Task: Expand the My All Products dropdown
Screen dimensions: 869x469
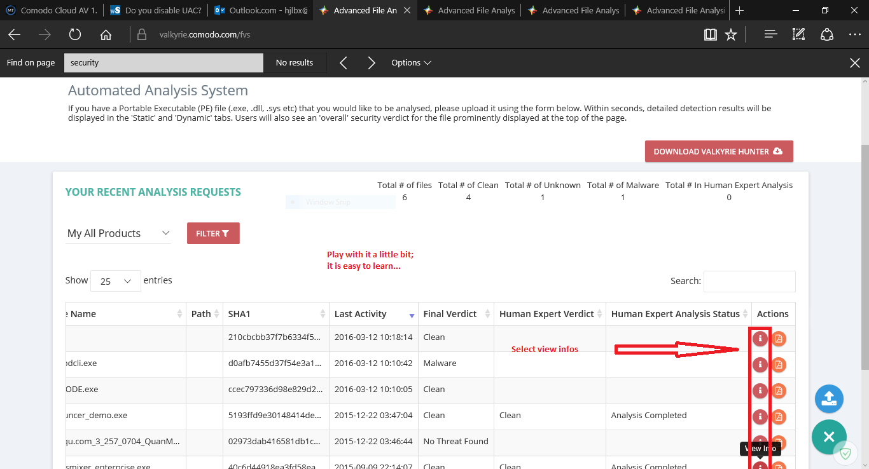Action: [118, 233]
